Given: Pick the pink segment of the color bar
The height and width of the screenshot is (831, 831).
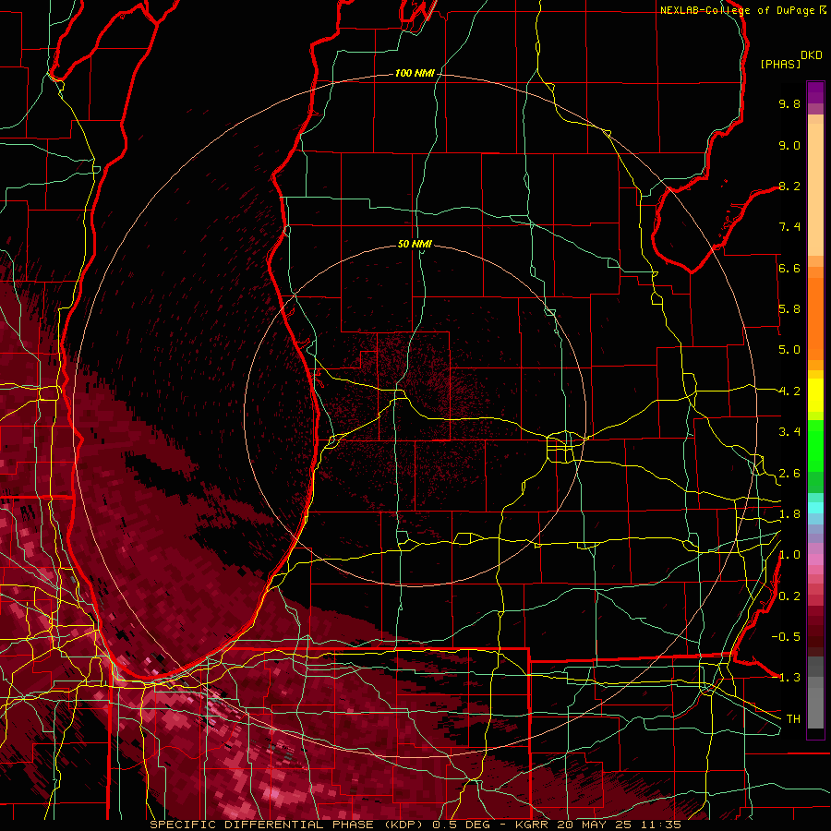Looking at the screenshot, I should (815, 560).
